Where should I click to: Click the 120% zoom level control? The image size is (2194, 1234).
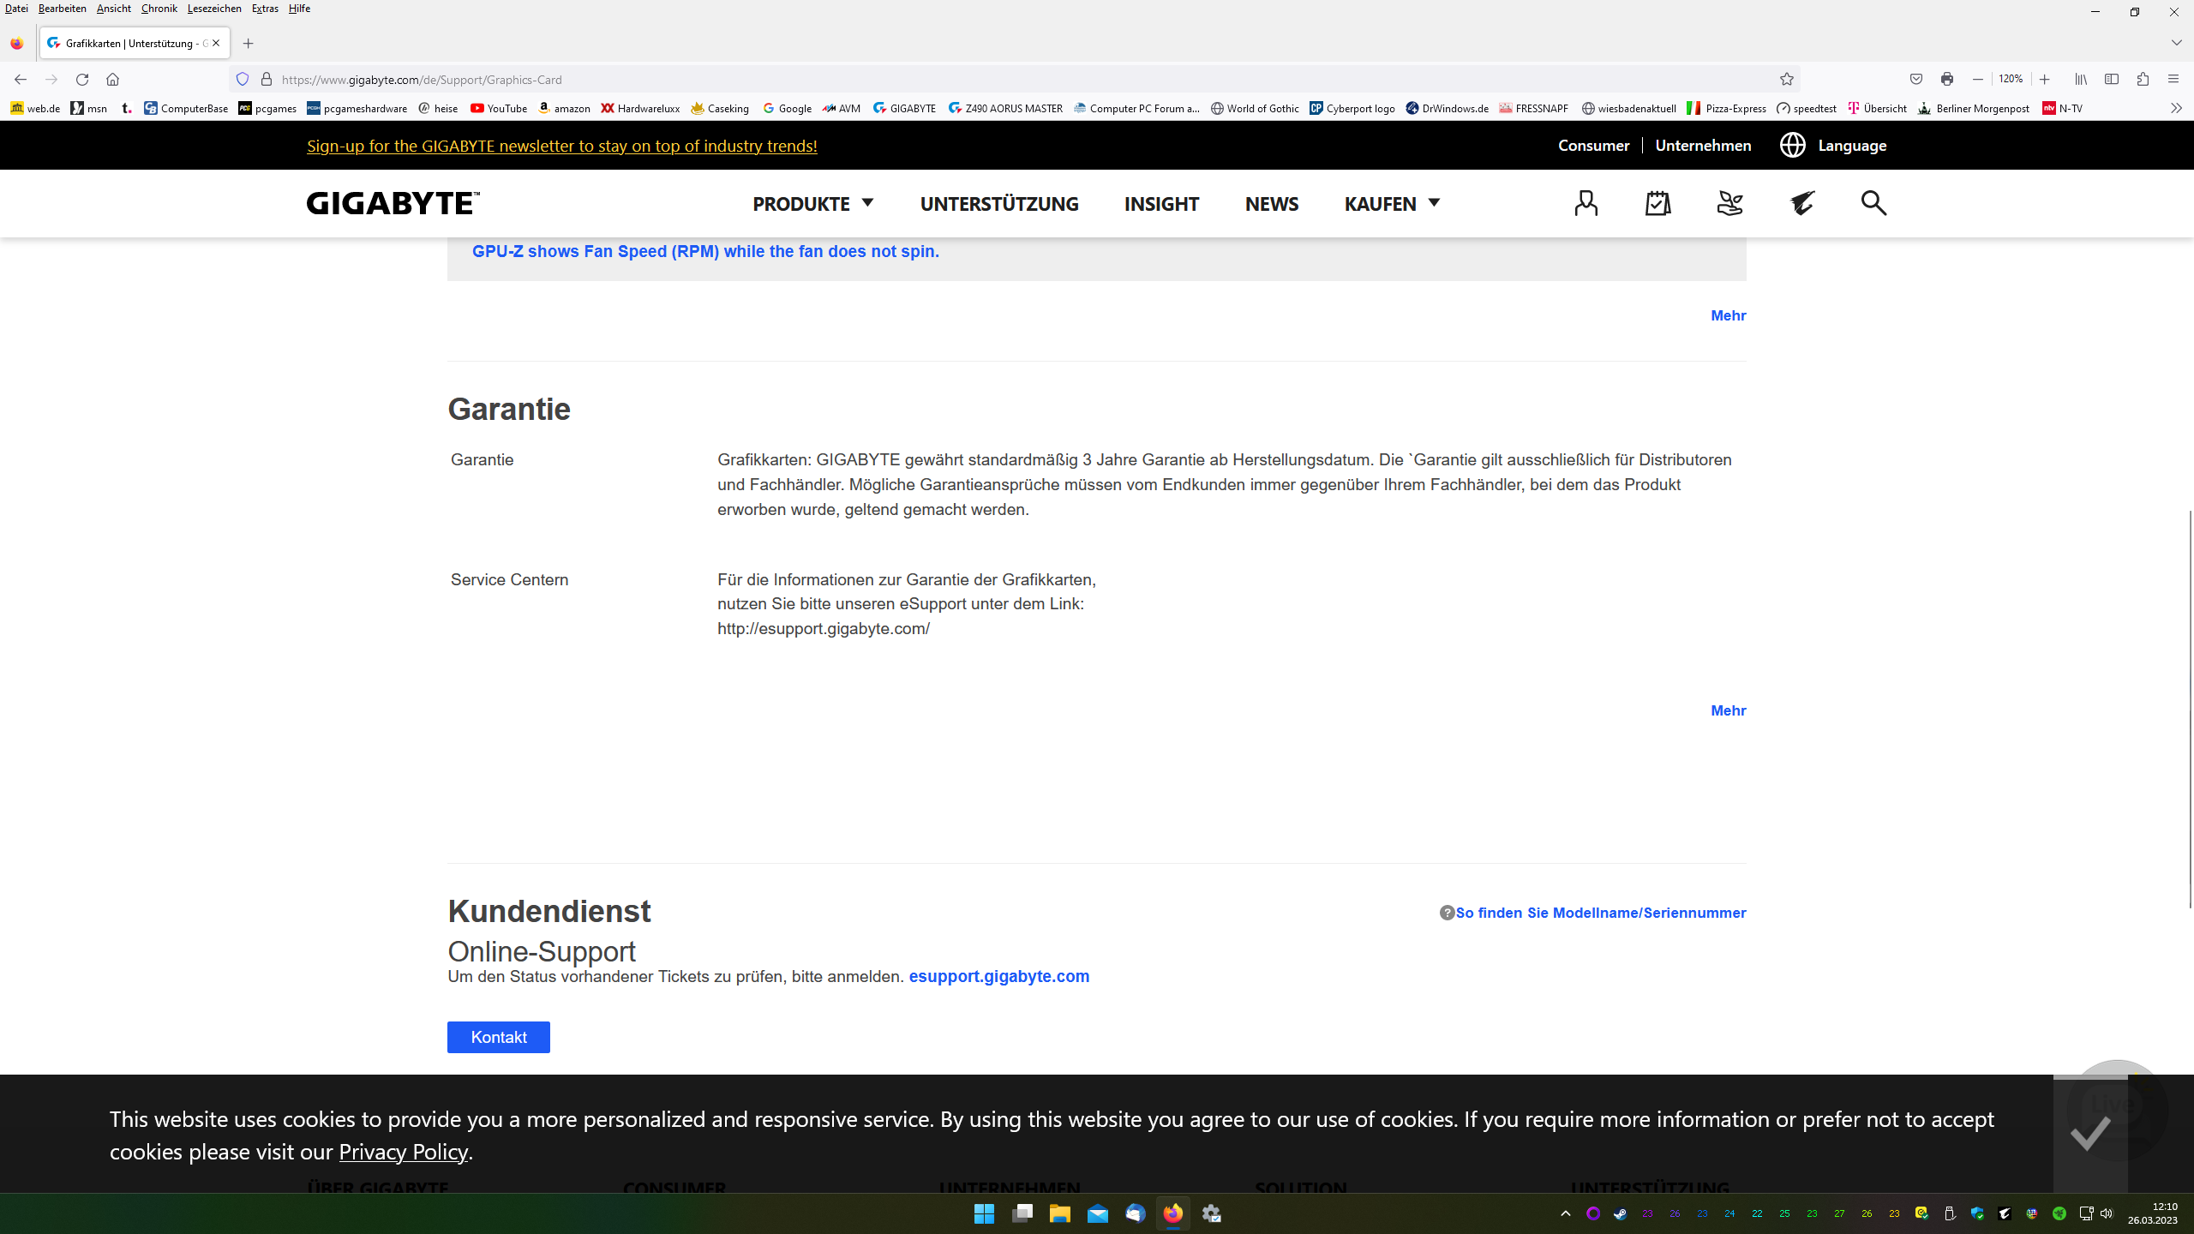[2011, 79]
